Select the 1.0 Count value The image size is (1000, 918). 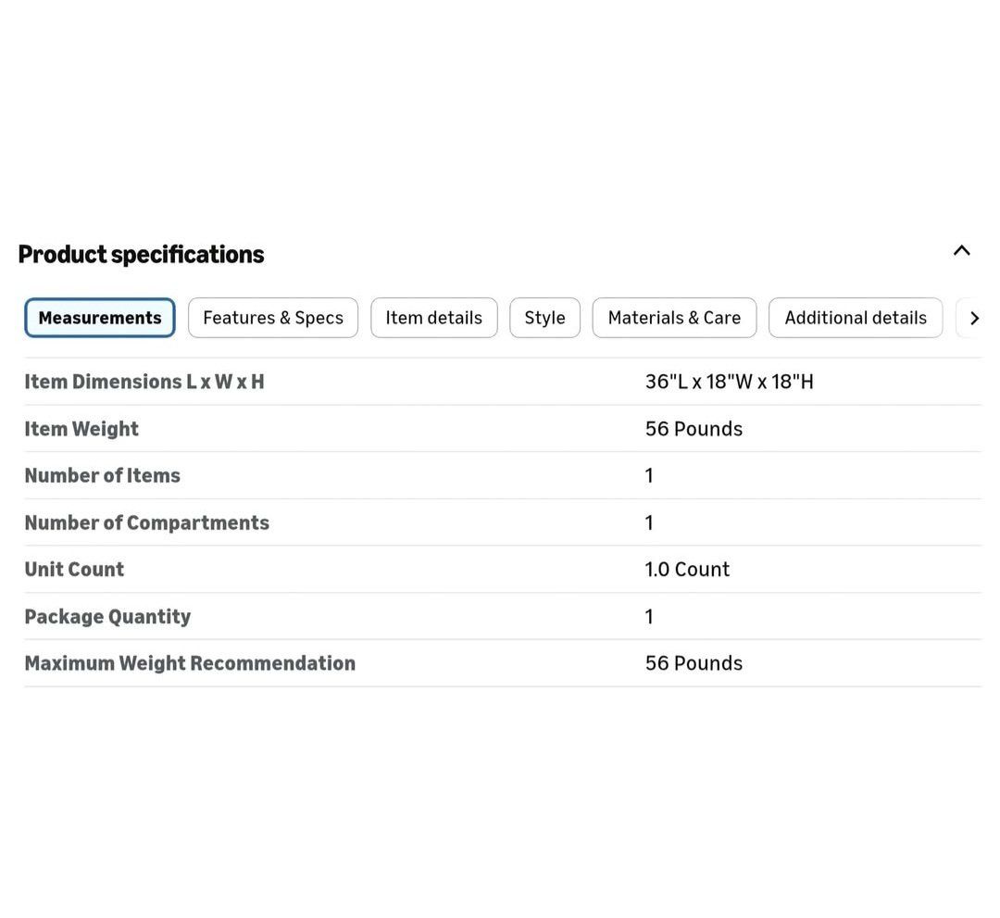coord(687,569)
